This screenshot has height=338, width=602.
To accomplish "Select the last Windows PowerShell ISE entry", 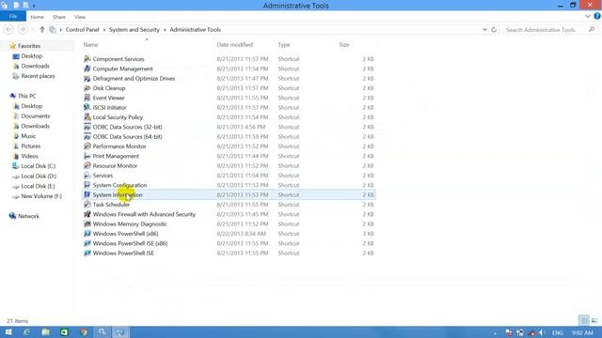I will click(123, 253).
